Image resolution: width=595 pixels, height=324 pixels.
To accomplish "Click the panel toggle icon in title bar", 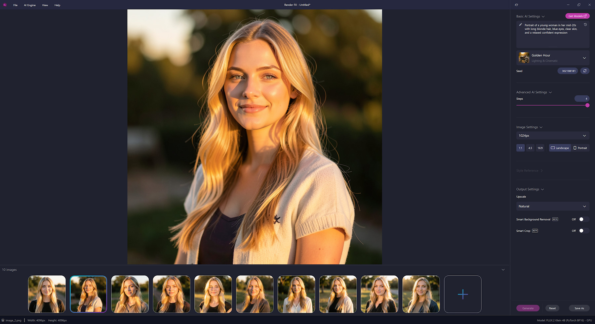I will point(516,5).
